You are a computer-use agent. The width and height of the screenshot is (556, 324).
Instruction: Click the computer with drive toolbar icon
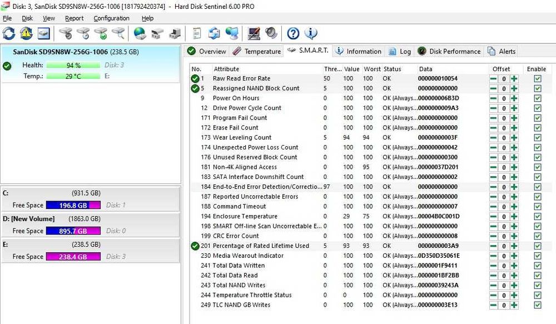click(x=175, y=33)
